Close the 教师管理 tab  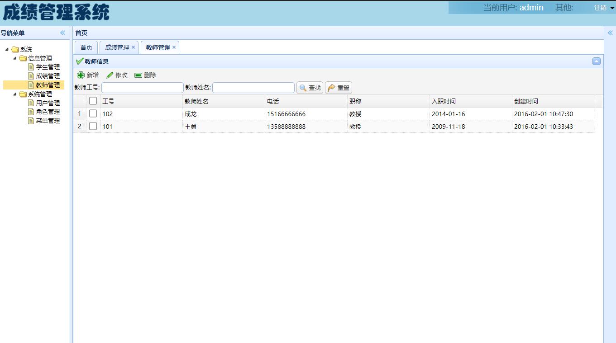(x=174, y=47)
